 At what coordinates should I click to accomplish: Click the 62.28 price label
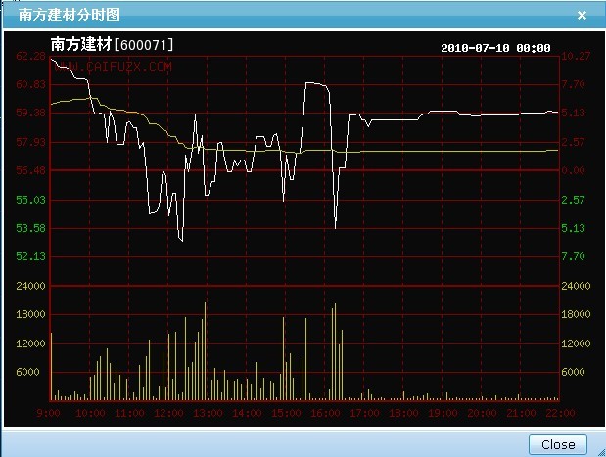coord(30,56)
